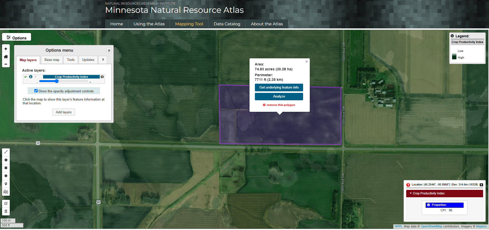Image resolution: width=489 pixels, height=230 pixels.
Task: Click the Add layers button
Action: [x=64, y=112]
